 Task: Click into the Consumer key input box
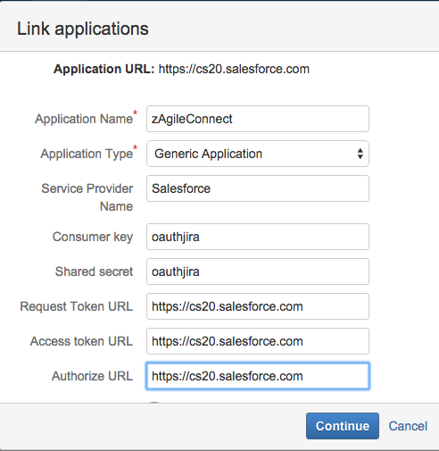(258, 237)
